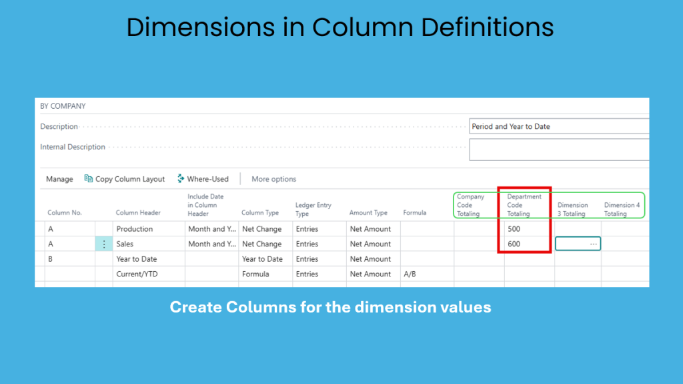Image resolution: width=683 pixels, height=384 pixels.
Task: Select the Formula cell containing A/B
Action: (x=426, y=274)
